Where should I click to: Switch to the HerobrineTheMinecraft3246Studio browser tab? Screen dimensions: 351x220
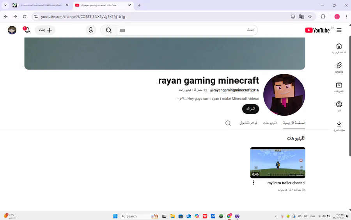tap(40, 5)
